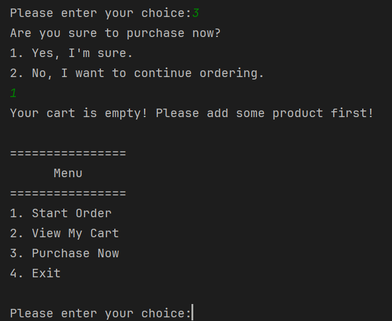Click the "1. Start Order" menu line

point(61,213)
